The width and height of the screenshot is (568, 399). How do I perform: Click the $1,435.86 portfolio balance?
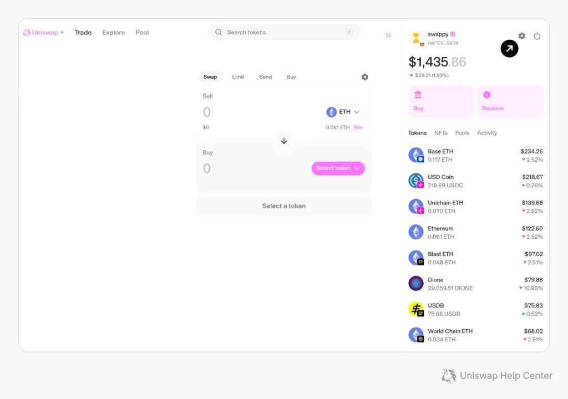click(437, 62)
